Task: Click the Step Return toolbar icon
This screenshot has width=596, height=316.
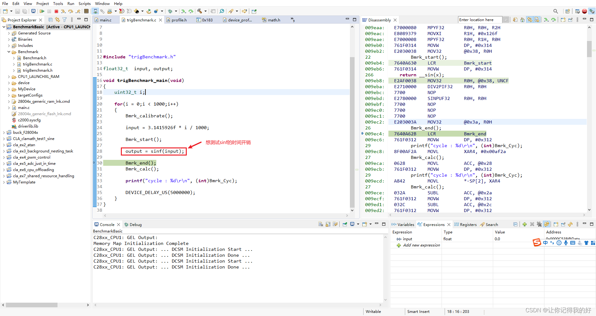Action: [x=78, y=11]
